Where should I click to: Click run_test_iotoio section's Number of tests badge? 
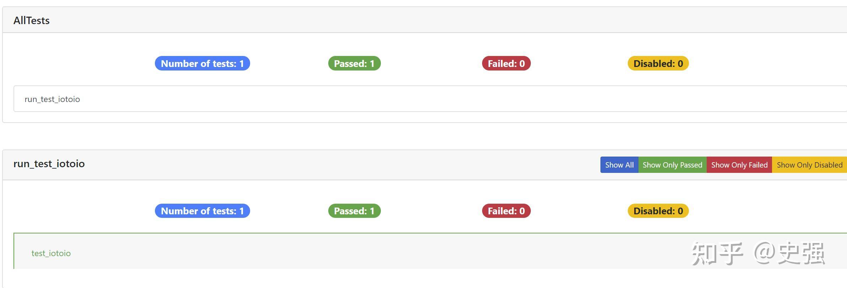pos(202,211)
